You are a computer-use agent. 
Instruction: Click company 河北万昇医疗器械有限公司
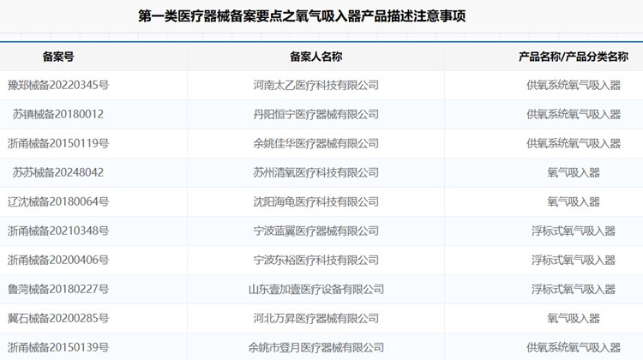pyautogui.click(x=315, y=319)
